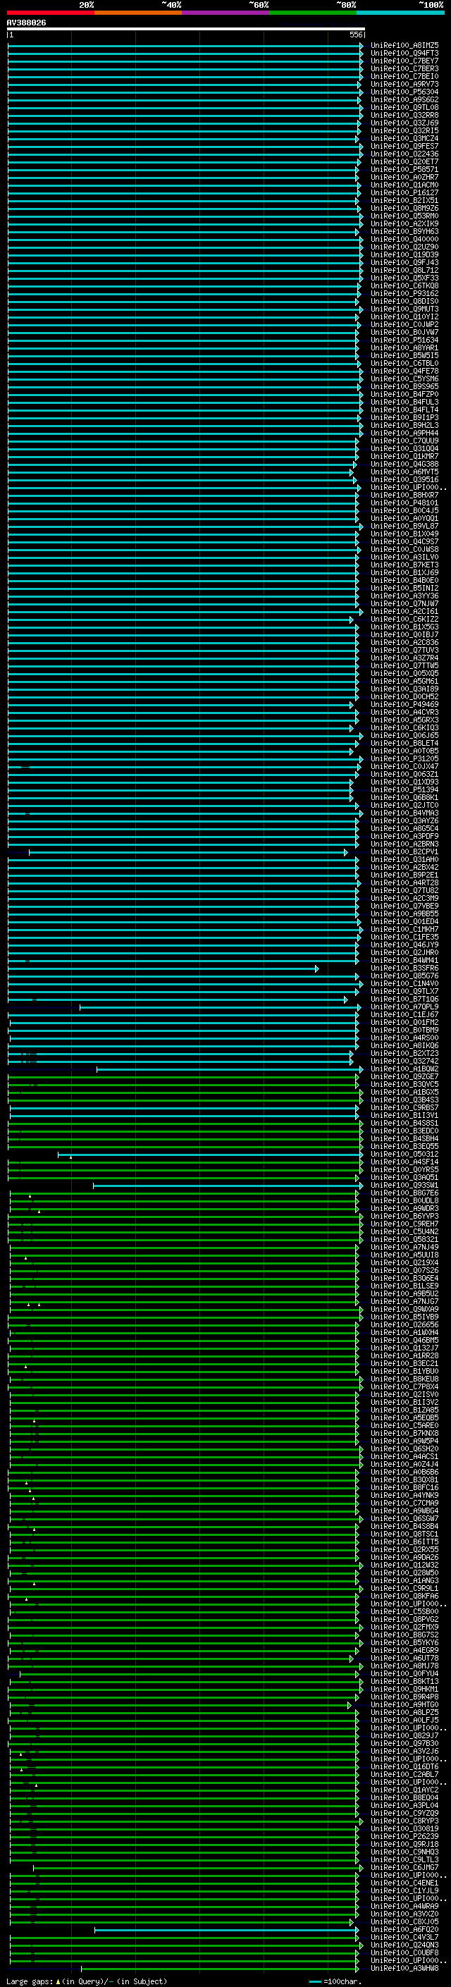Select hit label UniRef100_C8RYP3
The height and width of the screenshot is (1987, 451).
(404, 1821)
